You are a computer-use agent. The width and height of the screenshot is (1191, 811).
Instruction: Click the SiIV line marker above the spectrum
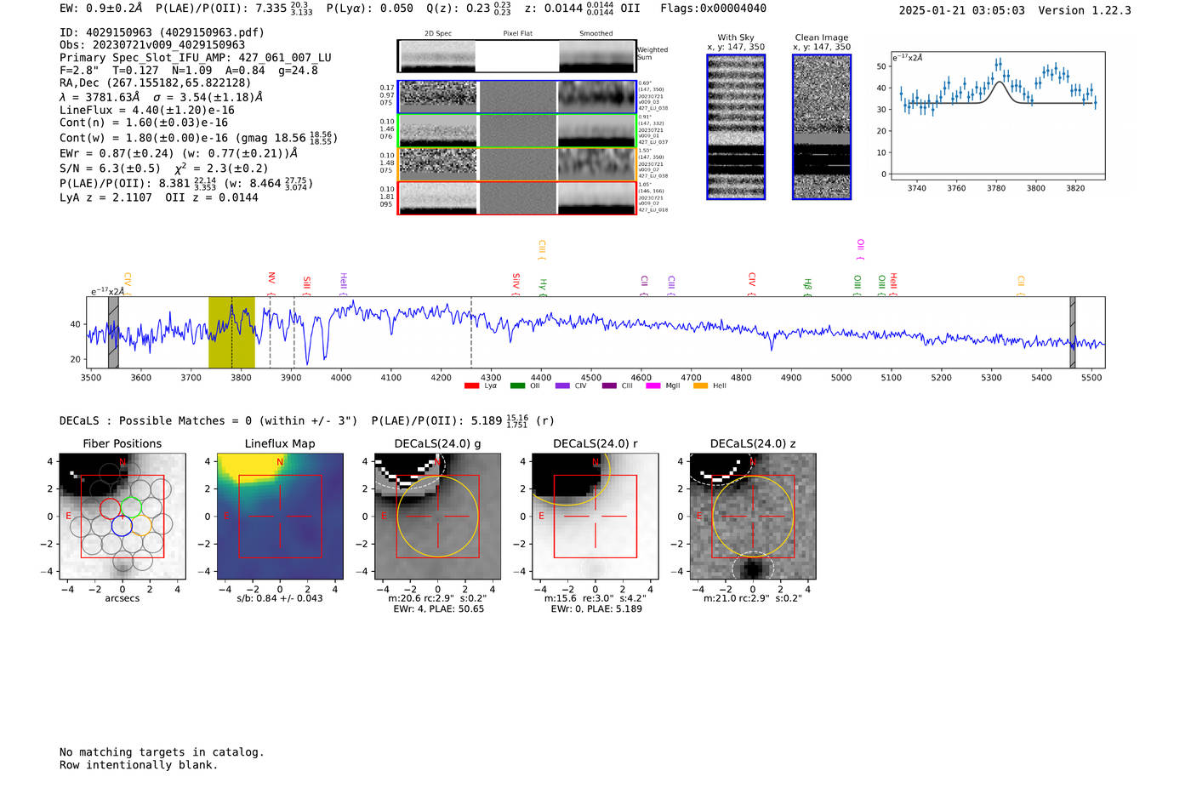pos(516,284)
